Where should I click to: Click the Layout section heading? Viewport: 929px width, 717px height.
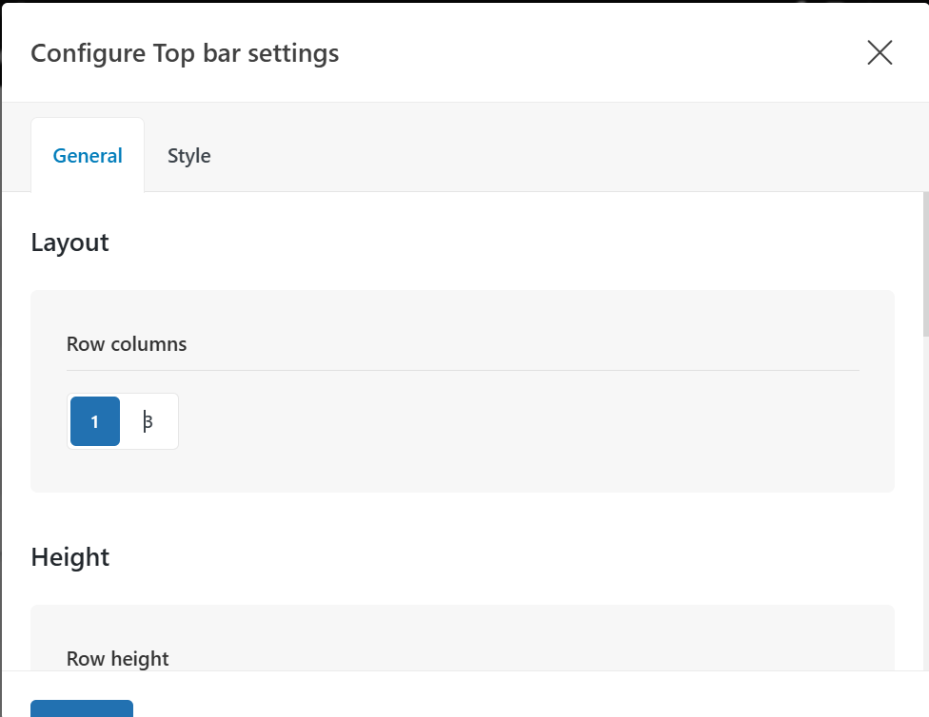tap(69, 242)
